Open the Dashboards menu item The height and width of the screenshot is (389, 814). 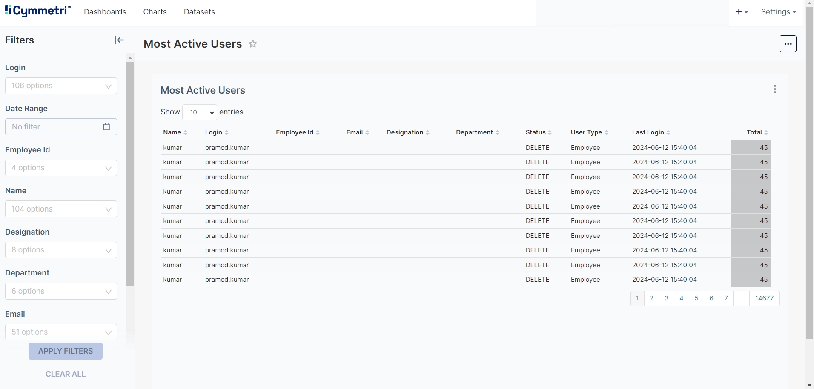coord(105,12)
